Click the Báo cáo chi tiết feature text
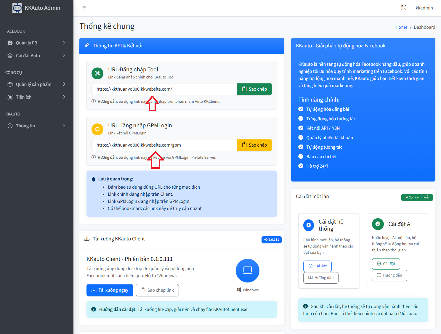Screen dimensions: 441x334 click(x=321, y=157)
